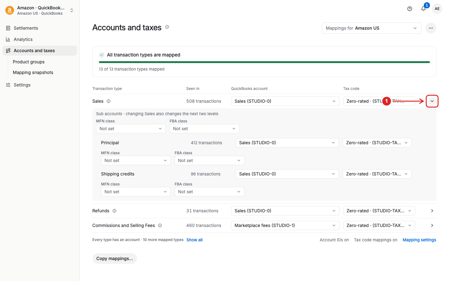Viewport: 449px width, 281px height.
Task: Open Marketplace fees (STUDIO-1) account dropdown
Action: 285,225
